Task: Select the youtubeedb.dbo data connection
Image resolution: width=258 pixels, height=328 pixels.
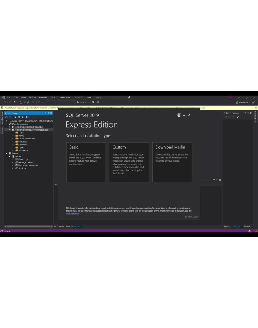Action: click(31, 130)
